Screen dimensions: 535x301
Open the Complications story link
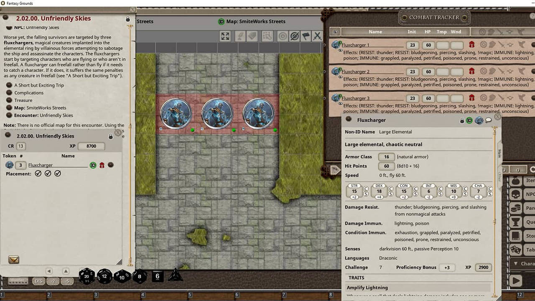point(29,92)
